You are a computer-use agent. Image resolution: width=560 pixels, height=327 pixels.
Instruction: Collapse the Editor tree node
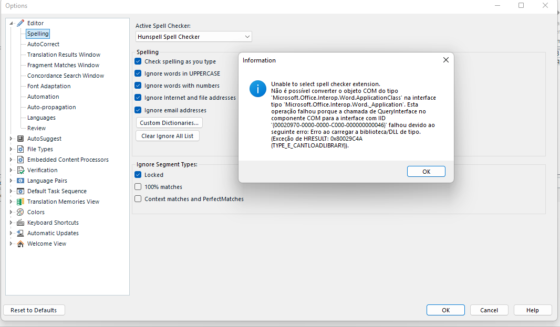click(x=11, y=23)
